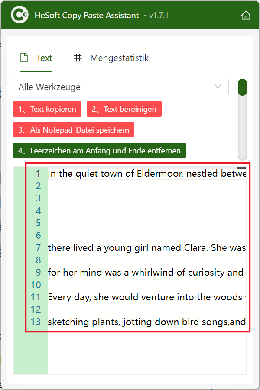Click line number 8 in gutter
The height and width of the screenshot is (390, 260).
pyautogui.click(x=38, y=260)
